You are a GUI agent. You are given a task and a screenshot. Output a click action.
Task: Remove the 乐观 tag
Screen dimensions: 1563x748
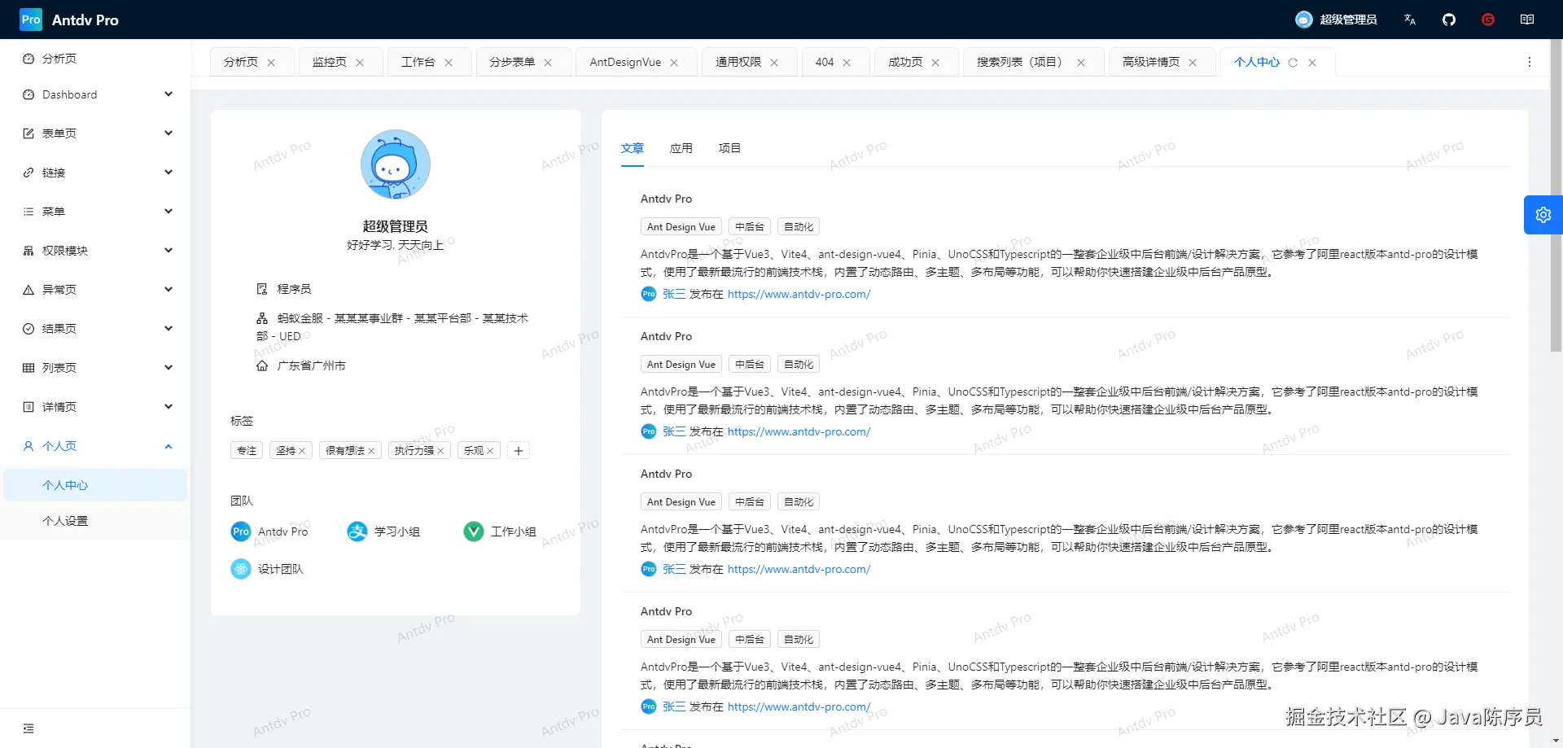coord(490,451)
